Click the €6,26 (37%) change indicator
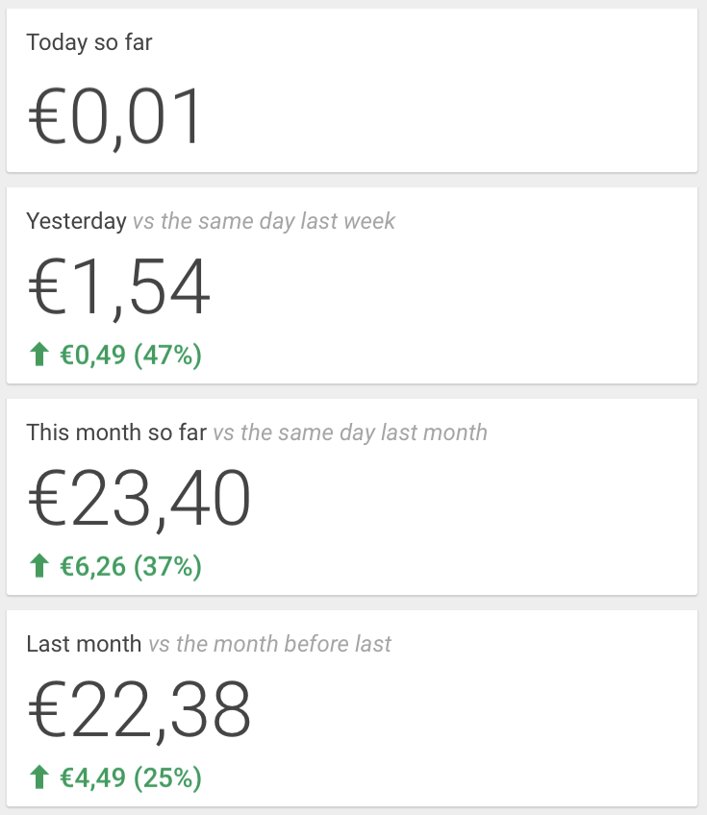Image resolution: width=707 pixels, height=815 pixels. pos(131,566)
